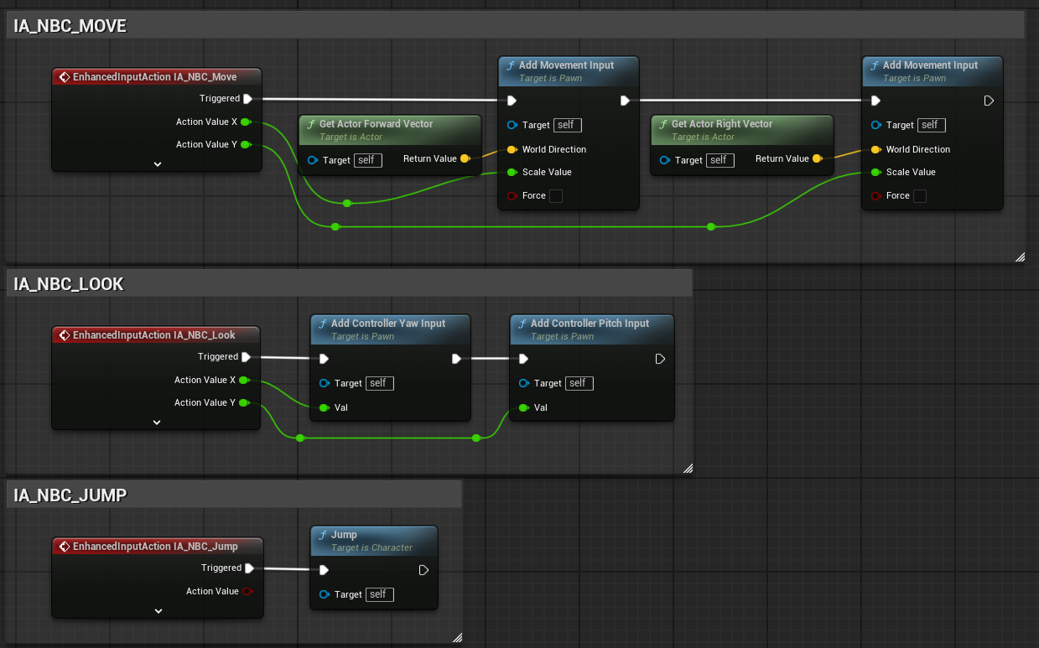Toggle Force checkbox on first Add Movement Input
Image resolution: width=1039 pixels, height=648 pixels.
click(x=555, y=196)
